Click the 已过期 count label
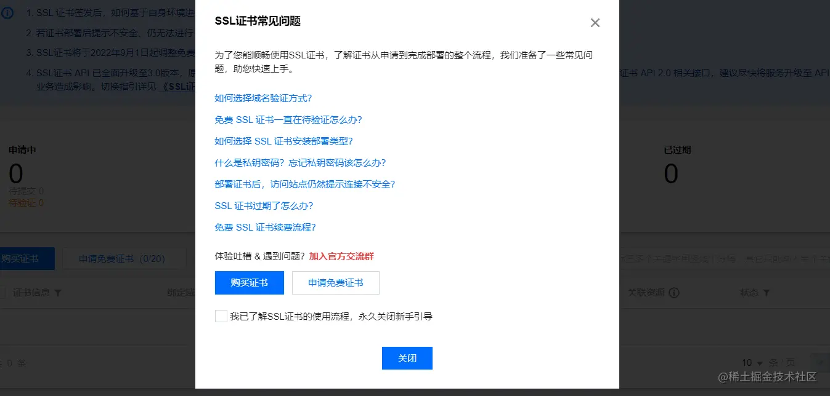This screenshot has height=396, width=830. 677,150
